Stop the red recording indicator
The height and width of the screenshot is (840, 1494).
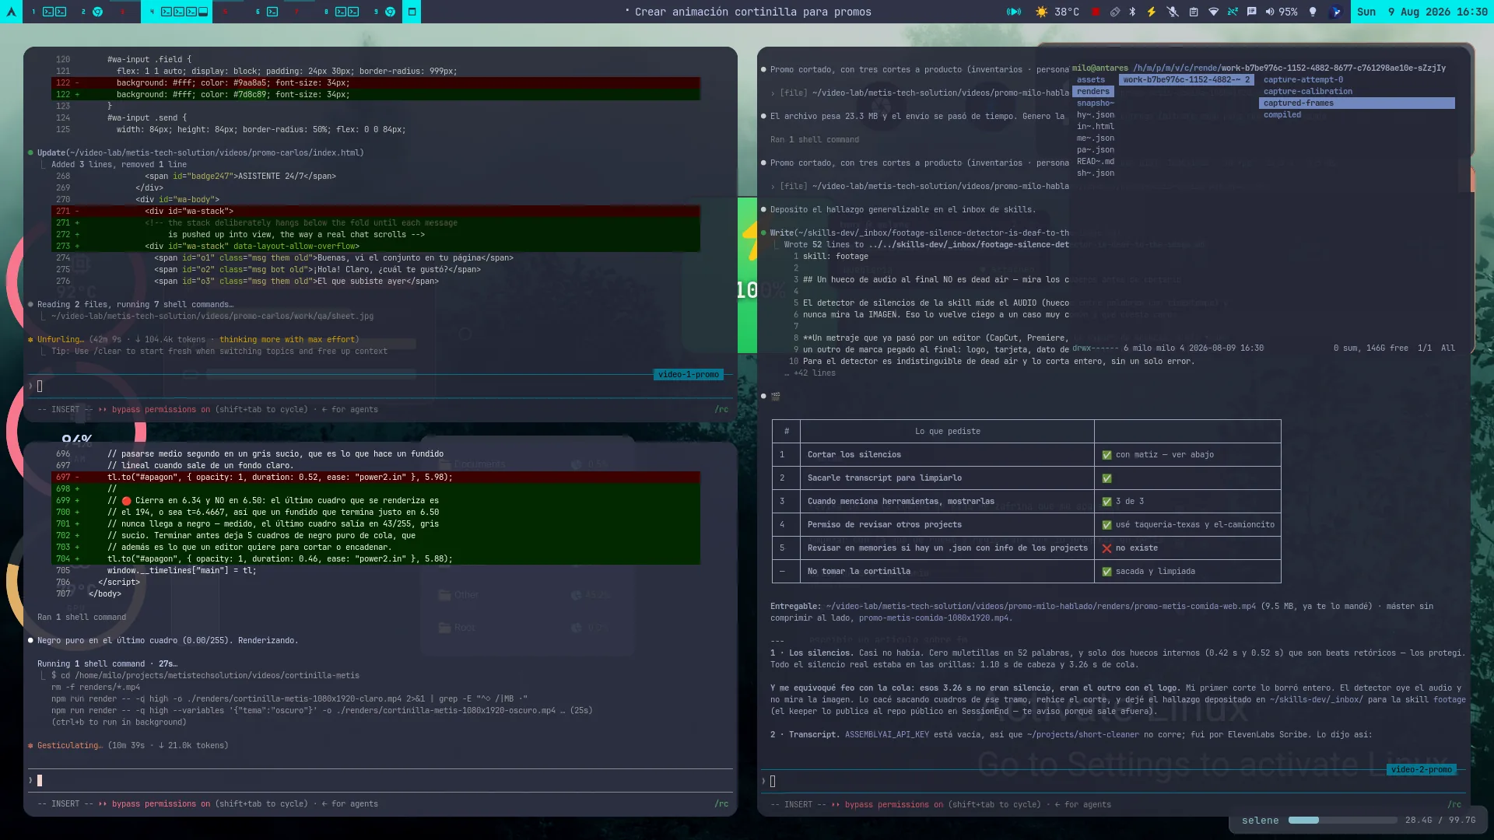coord(1096,12)
